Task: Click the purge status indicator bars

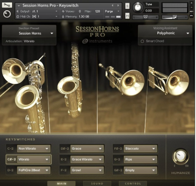Action: pos(113,17)
